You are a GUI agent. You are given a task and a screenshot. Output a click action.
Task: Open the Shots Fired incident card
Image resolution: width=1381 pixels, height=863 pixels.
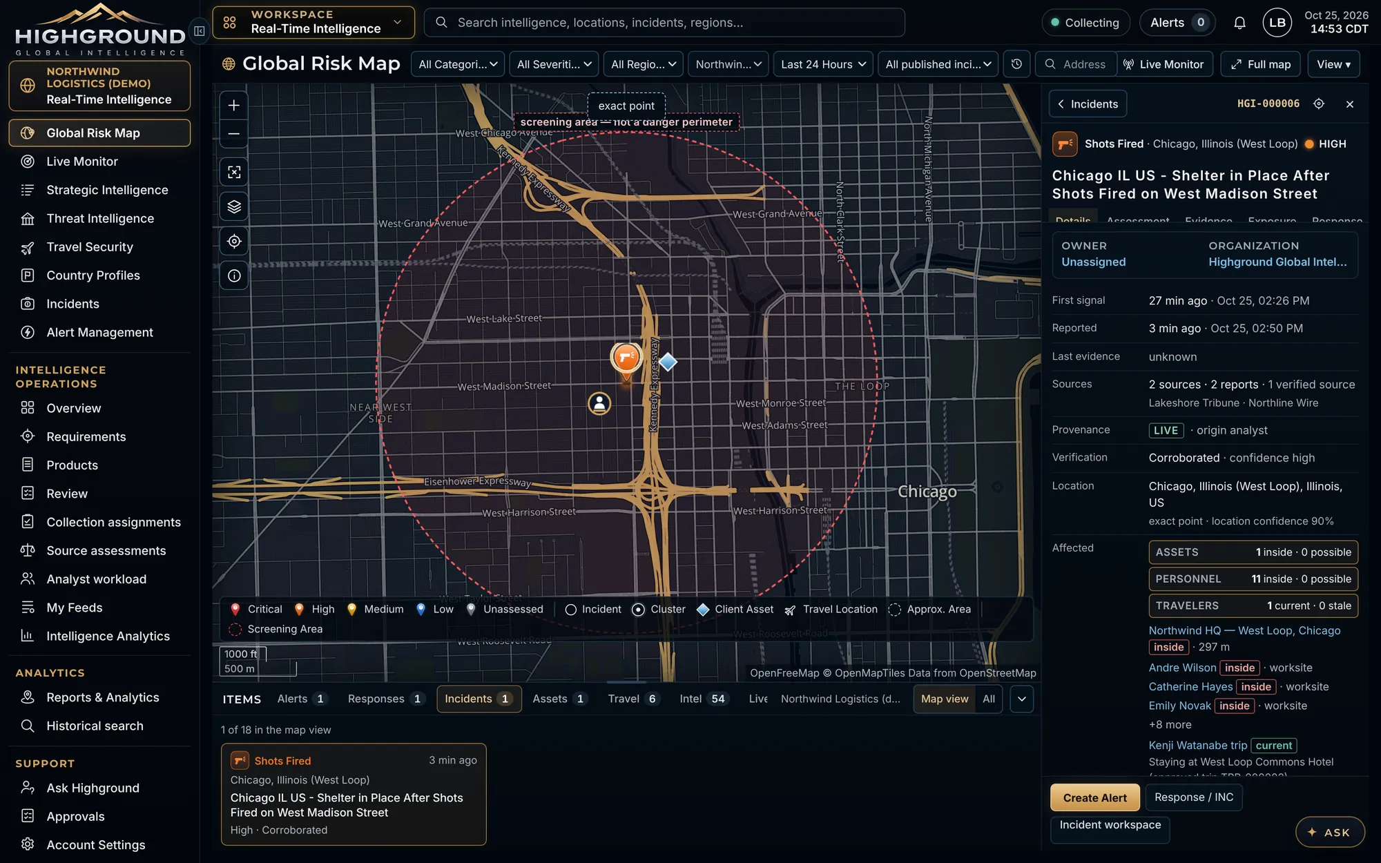coord(354,794)
